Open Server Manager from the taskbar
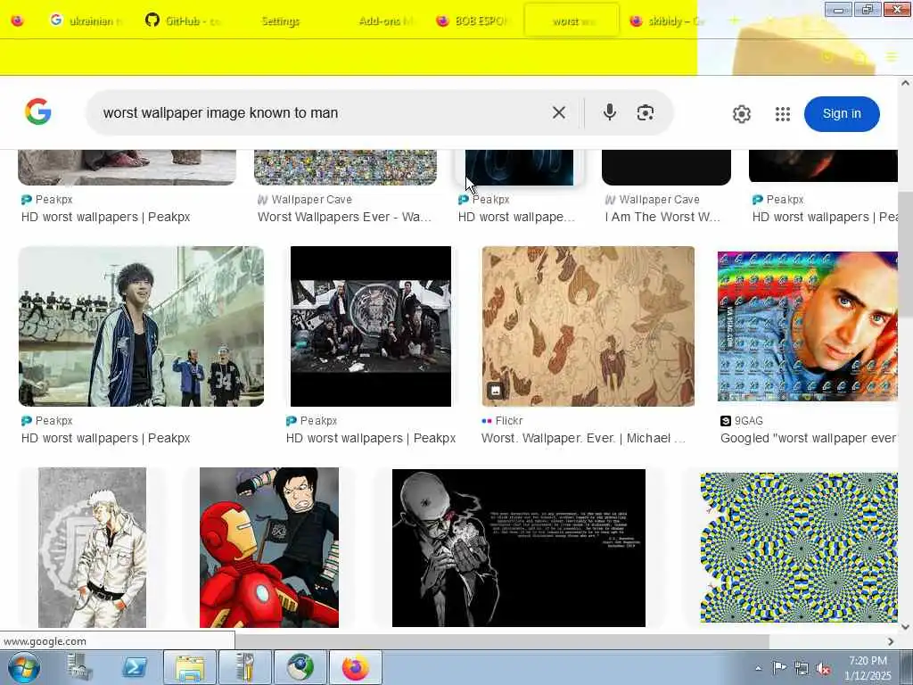 coord(79,667)
